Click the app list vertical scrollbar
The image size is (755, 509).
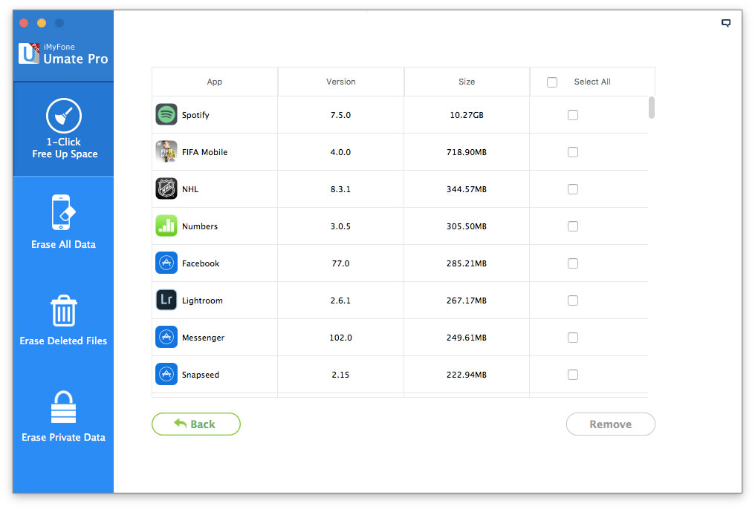point(652,108)
